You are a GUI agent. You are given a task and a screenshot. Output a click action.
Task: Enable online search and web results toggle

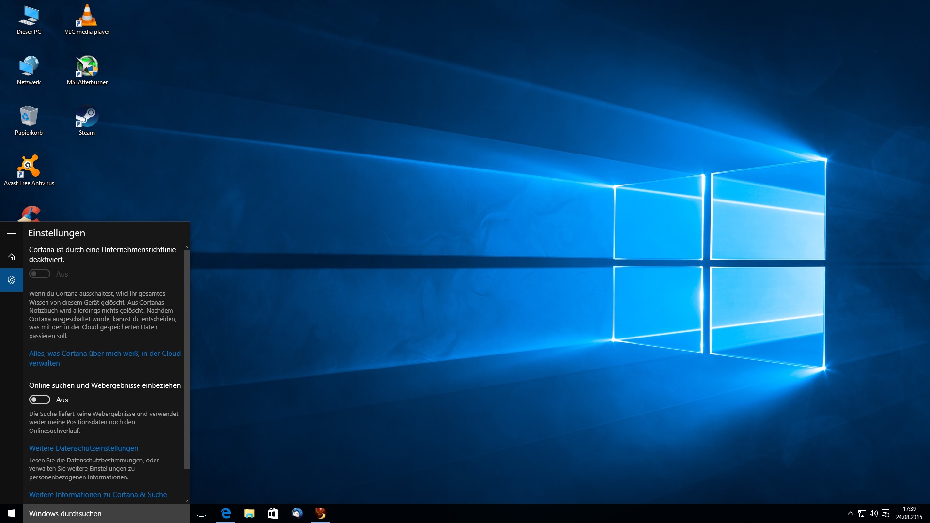(40, 400)
